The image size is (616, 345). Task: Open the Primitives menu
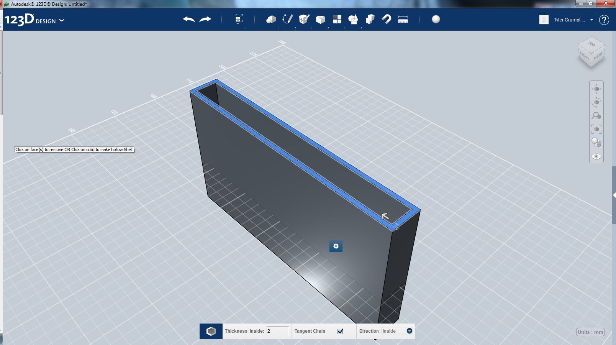(271, 19)
